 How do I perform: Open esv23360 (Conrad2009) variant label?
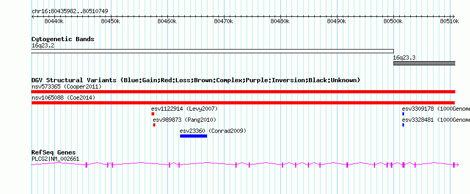(213, 131)
